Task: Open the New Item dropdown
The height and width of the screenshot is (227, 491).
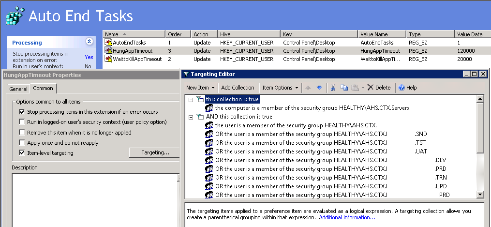Action: tap(199, 88)
